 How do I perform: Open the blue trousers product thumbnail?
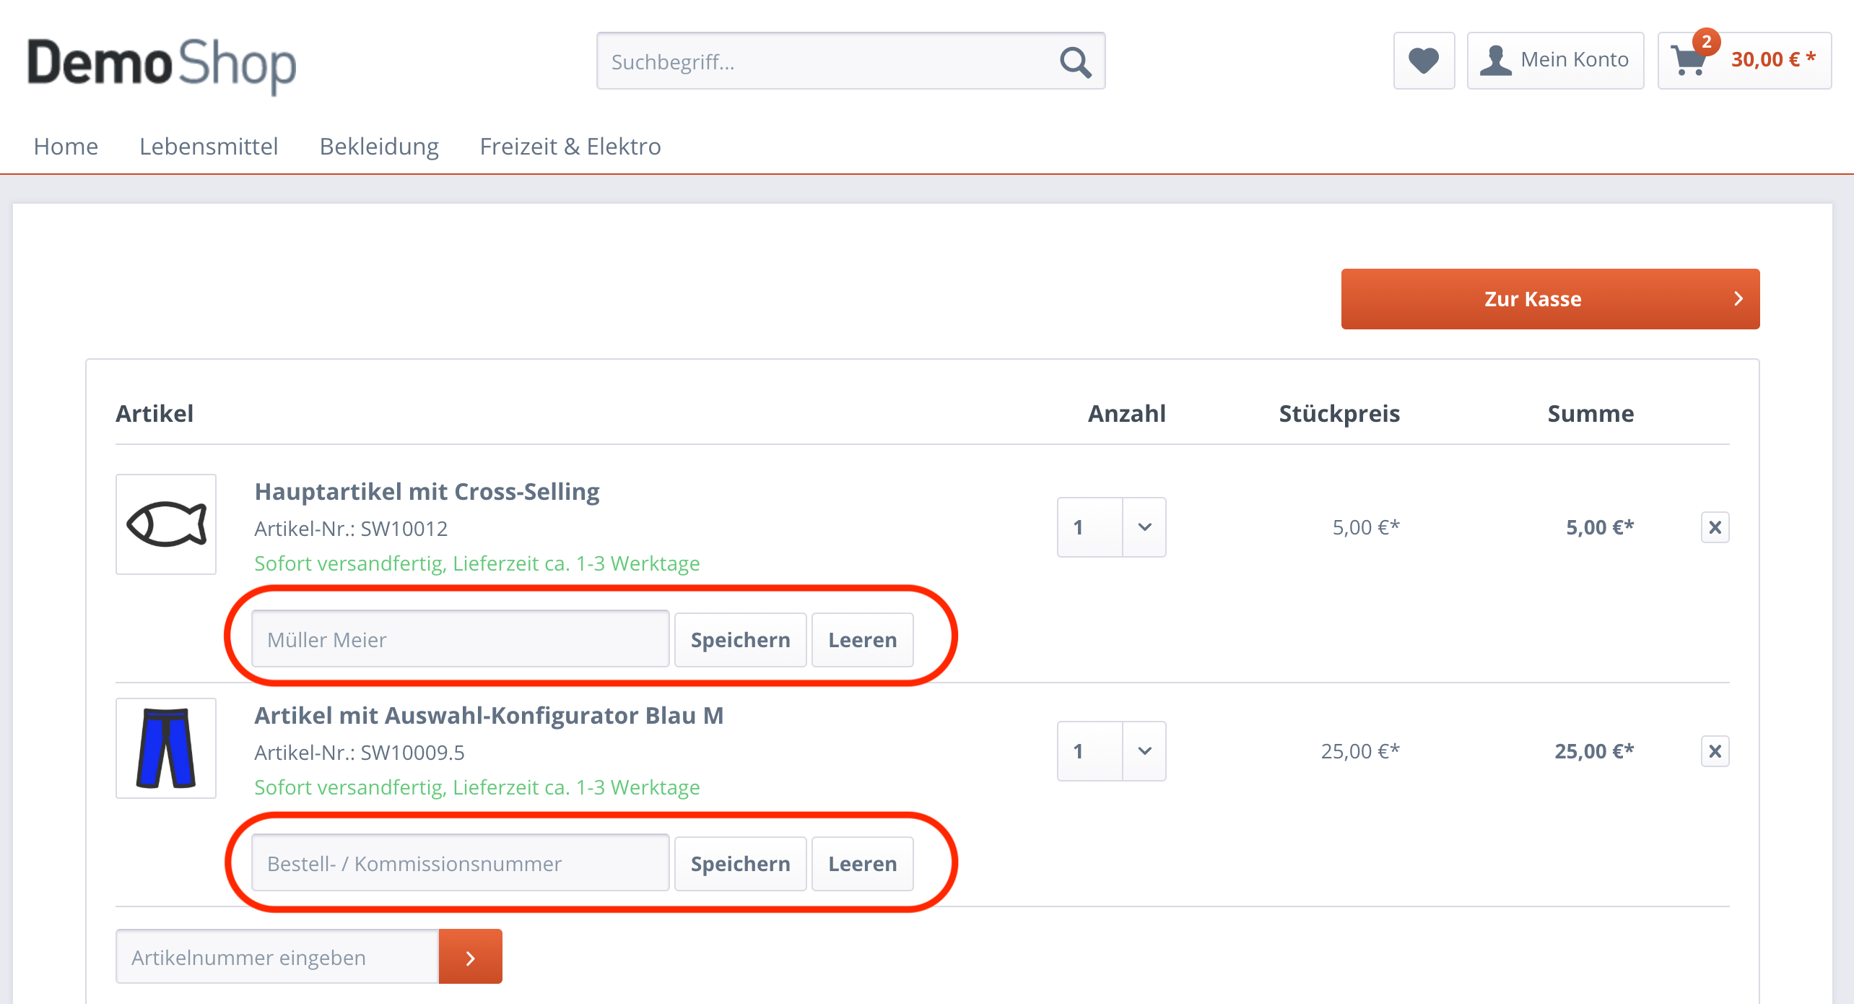coord(166,748)
